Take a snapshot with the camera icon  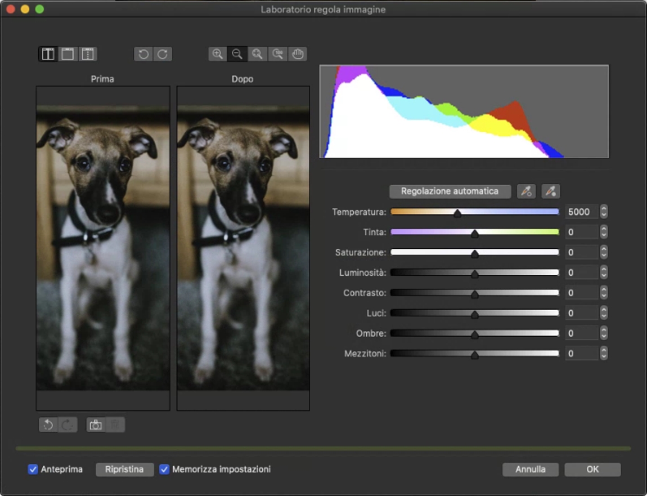coord(95,424)
